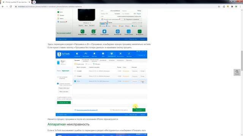243x136 pixels.
Task: Click the yellow extension icon in the toolbar
Action: coord(228,7)
